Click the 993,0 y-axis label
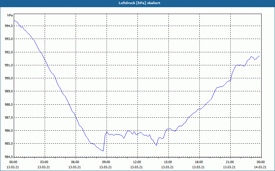275x171 pixels. pos(9,39)
